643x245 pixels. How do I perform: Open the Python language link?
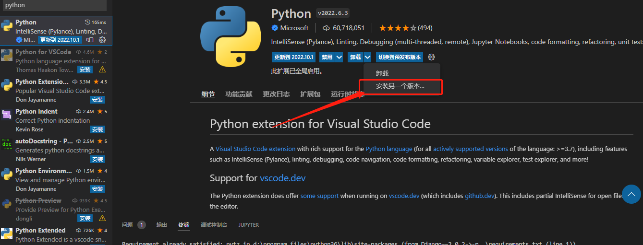pos(389,149)
